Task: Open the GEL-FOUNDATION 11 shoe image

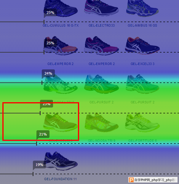Action: click(x=61, y=161)
